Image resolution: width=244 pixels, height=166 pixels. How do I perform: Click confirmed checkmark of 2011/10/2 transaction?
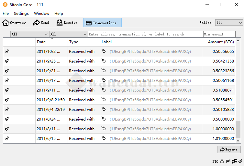tap(7, 52)
